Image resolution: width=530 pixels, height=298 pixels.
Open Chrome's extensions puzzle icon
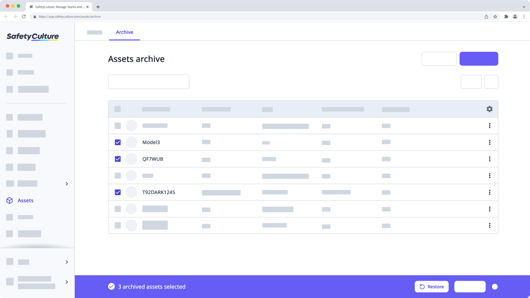(507, 17)
